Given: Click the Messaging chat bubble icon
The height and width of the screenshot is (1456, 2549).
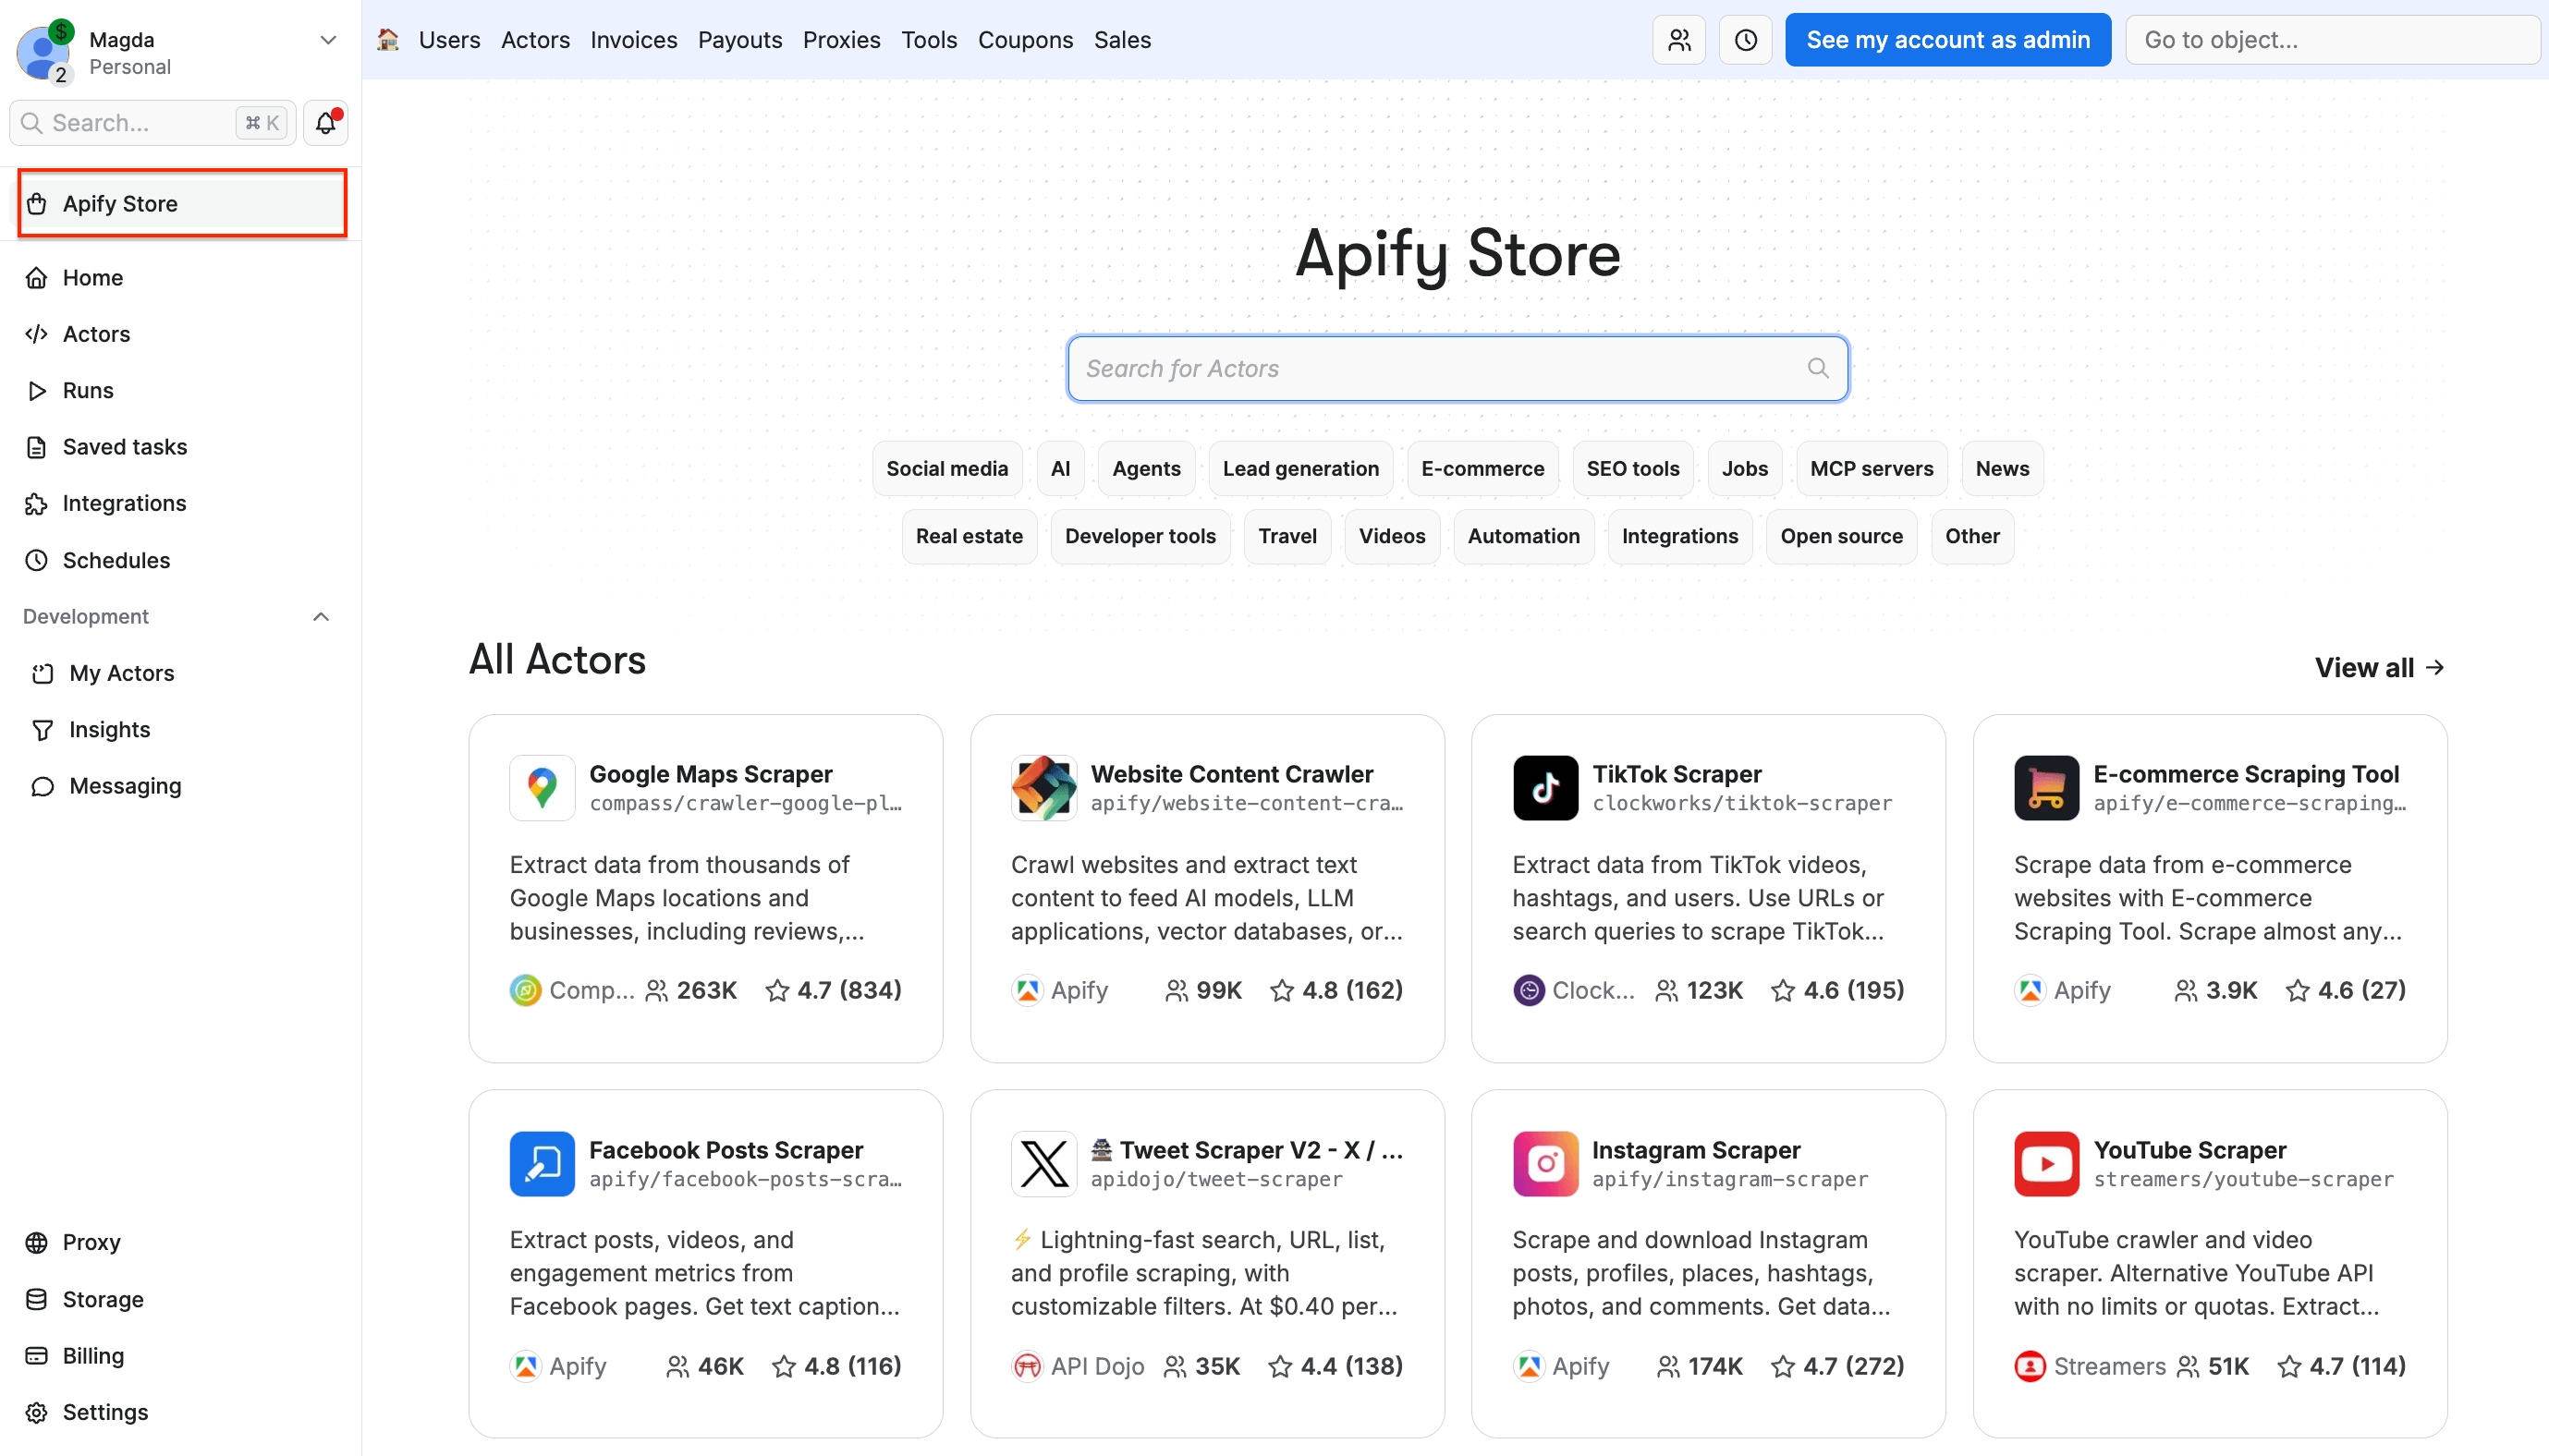Looking at the screenshot, I should [x=43, y=786].
